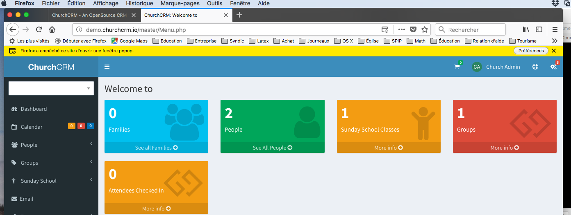Open the Fichier menu
The width and height of the screenshot is (571, 215).
pos(51,3)
